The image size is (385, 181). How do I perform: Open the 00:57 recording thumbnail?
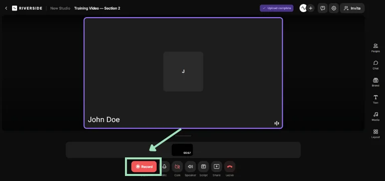[x=182, y=150]
